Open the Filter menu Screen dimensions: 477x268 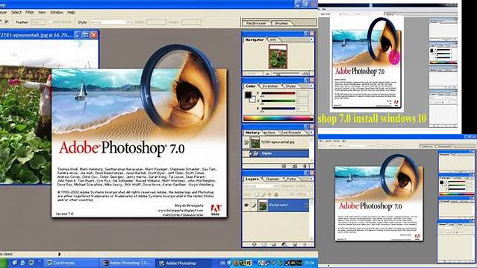pyautogui.click(x=30, y=12)
